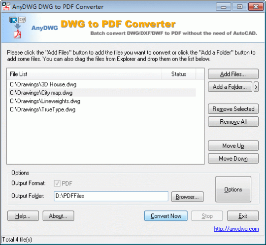Click the Exit button
This screenshot has height=245, width=266.
tap(243, 216)
